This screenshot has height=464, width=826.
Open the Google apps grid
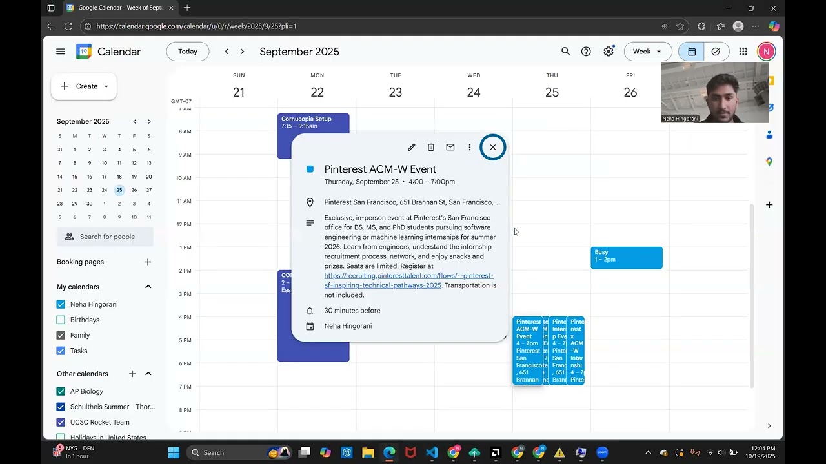tap(743, 52)
